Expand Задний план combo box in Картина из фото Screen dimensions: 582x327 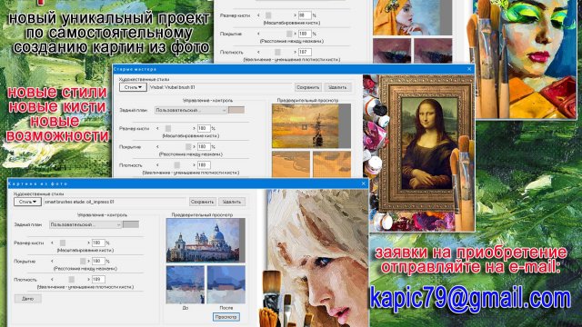(85, 224)
